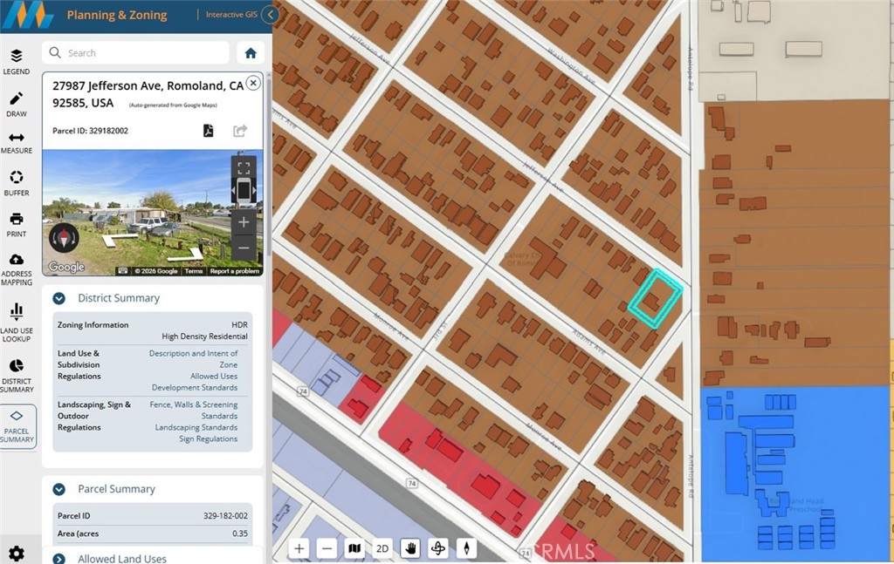Select the pan hand tool
The width and height of the screenshot is (894, 564).
pos(410,548)
